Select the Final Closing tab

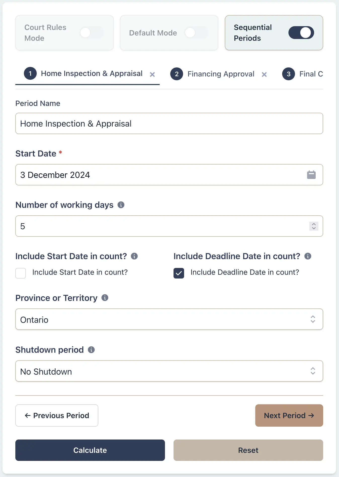pyautogui.click(x=311, y=74)
